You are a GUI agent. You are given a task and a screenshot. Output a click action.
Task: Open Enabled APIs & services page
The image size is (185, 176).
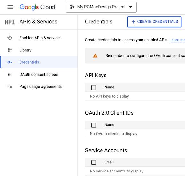click(39, 38)
